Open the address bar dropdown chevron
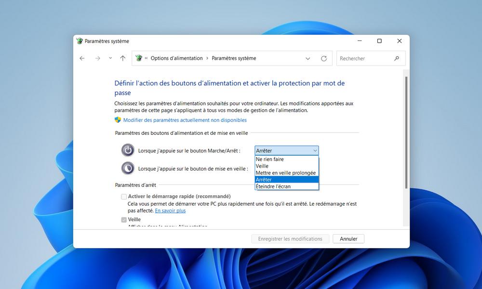 pos(308,58)
